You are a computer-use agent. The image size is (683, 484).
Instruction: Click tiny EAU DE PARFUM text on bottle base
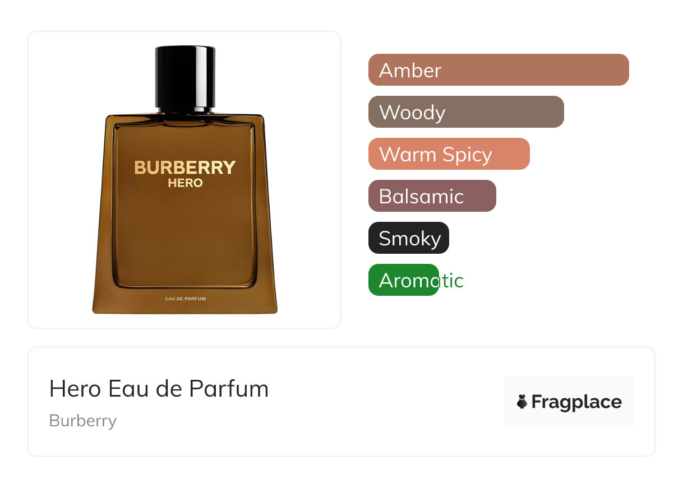tap(185, 299)
